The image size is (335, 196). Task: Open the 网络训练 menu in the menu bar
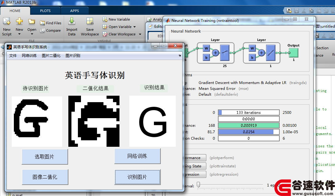pos(29,56)
